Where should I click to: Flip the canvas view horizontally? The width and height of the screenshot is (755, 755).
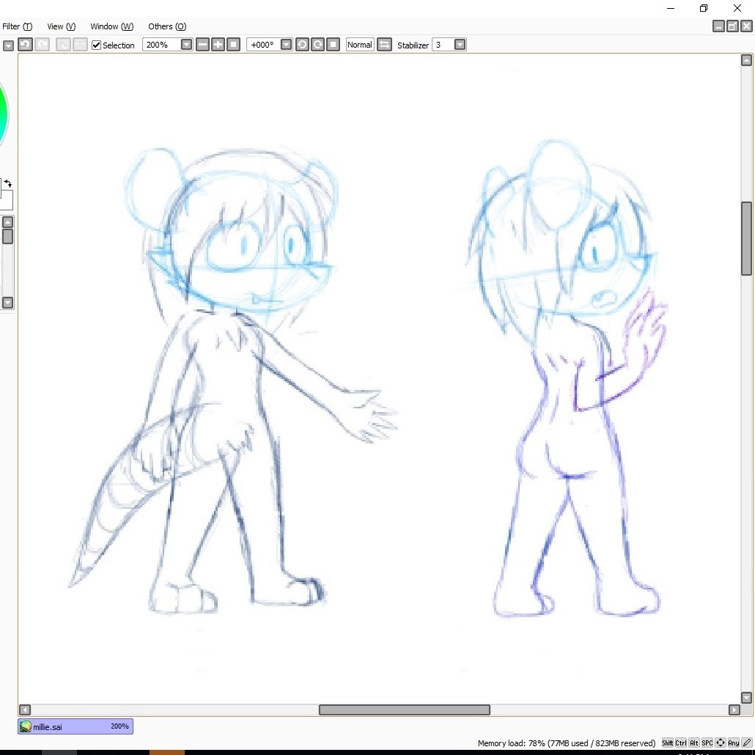384,45
